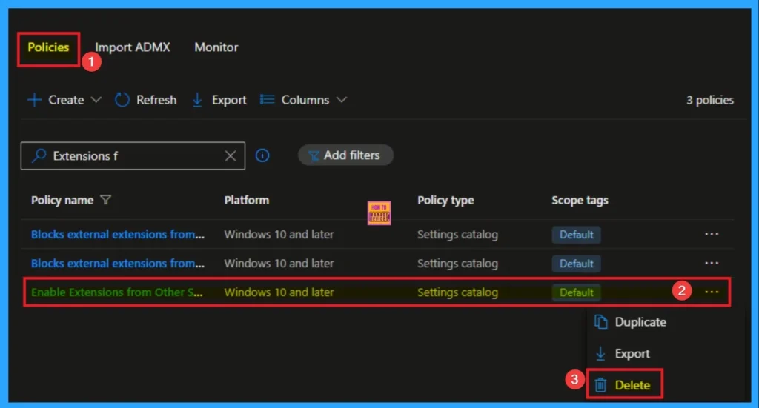Image resolution: width=759 pixels, height=408 pixels.
Task: Open 'Enable Extensions from Other S...' policy
Action: pyautogui.click(x=116, y=292)
